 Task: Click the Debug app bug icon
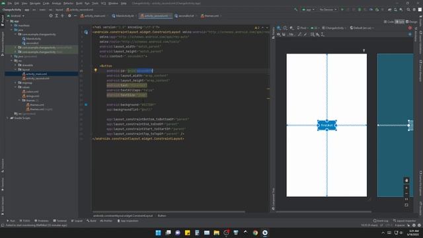click(360, 9)
